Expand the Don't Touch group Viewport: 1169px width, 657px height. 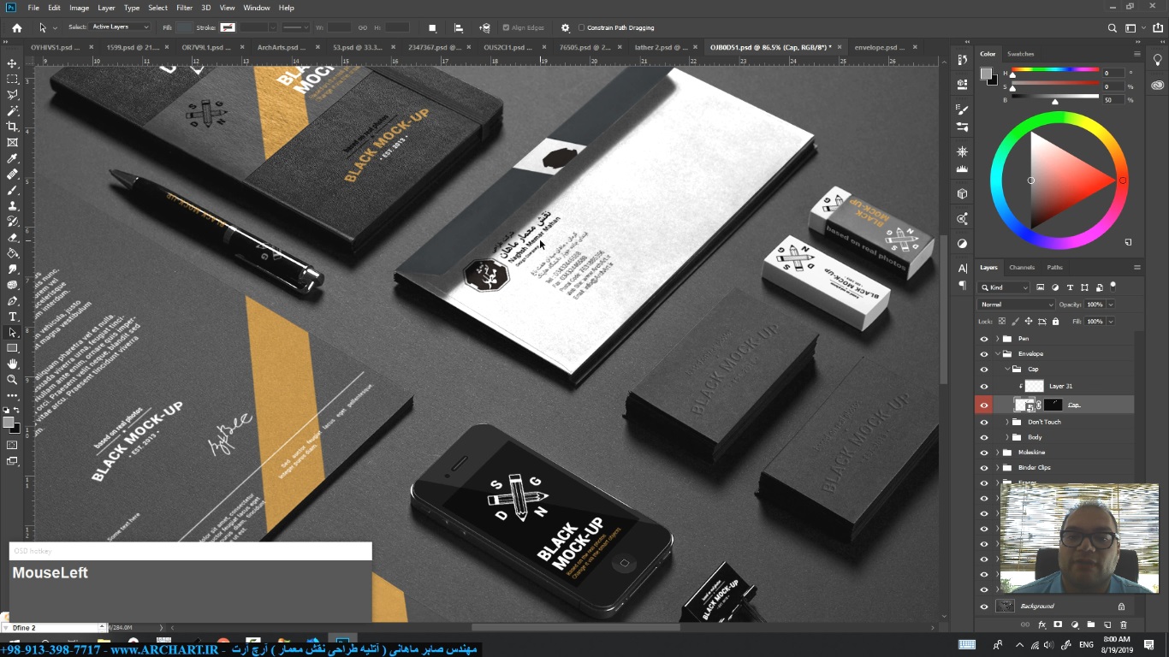point(1006,422)
